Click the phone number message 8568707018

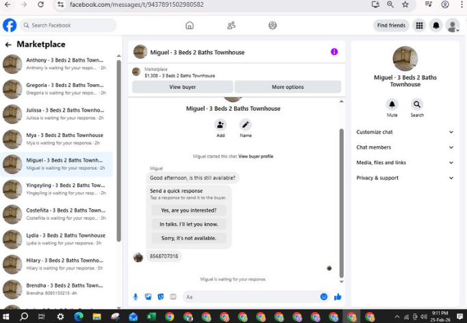pos(164,257)
